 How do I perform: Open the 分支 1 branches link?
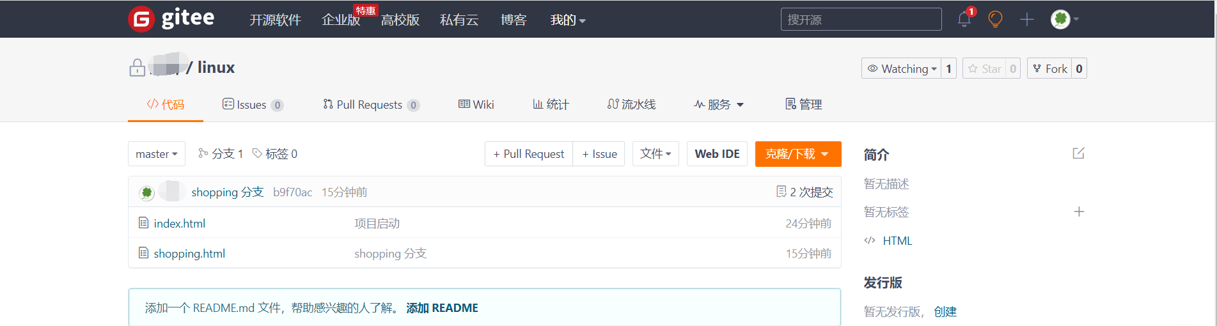221,153
